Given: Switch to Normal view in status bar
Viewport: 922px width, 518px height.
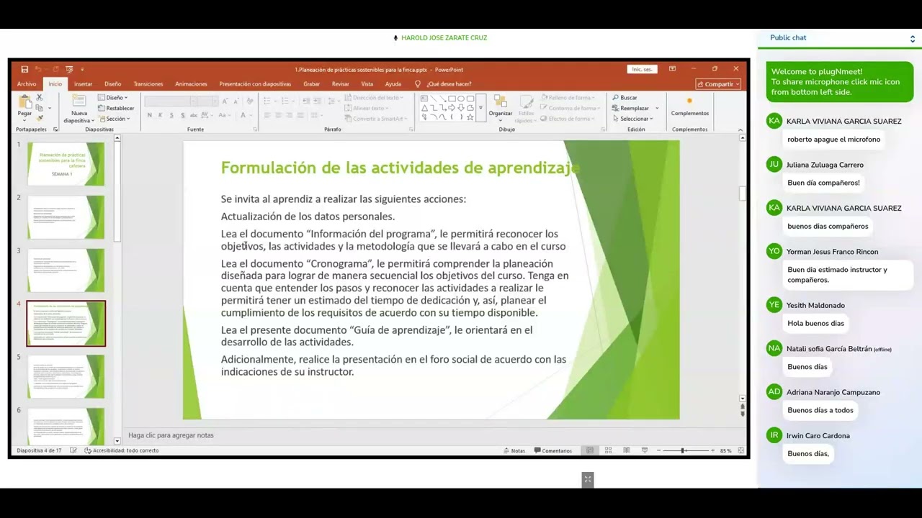Looking at the screenshot, I should click(590, 450).
